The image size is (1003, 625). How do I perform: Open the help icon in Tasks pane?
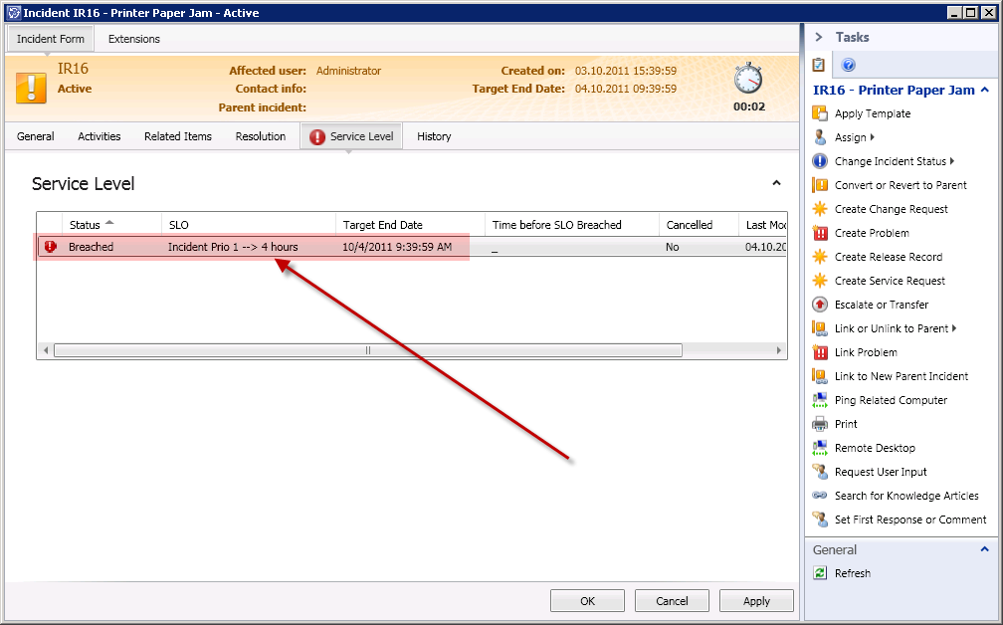[849, 66]
